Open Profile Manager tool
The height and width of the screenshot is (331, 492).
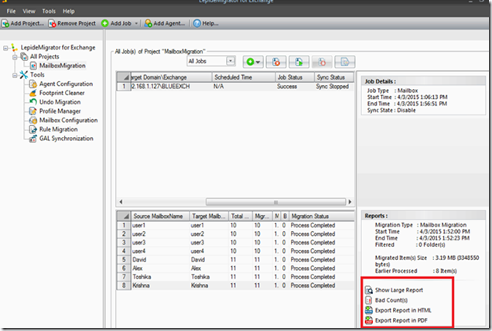click(x=60, y=111)
